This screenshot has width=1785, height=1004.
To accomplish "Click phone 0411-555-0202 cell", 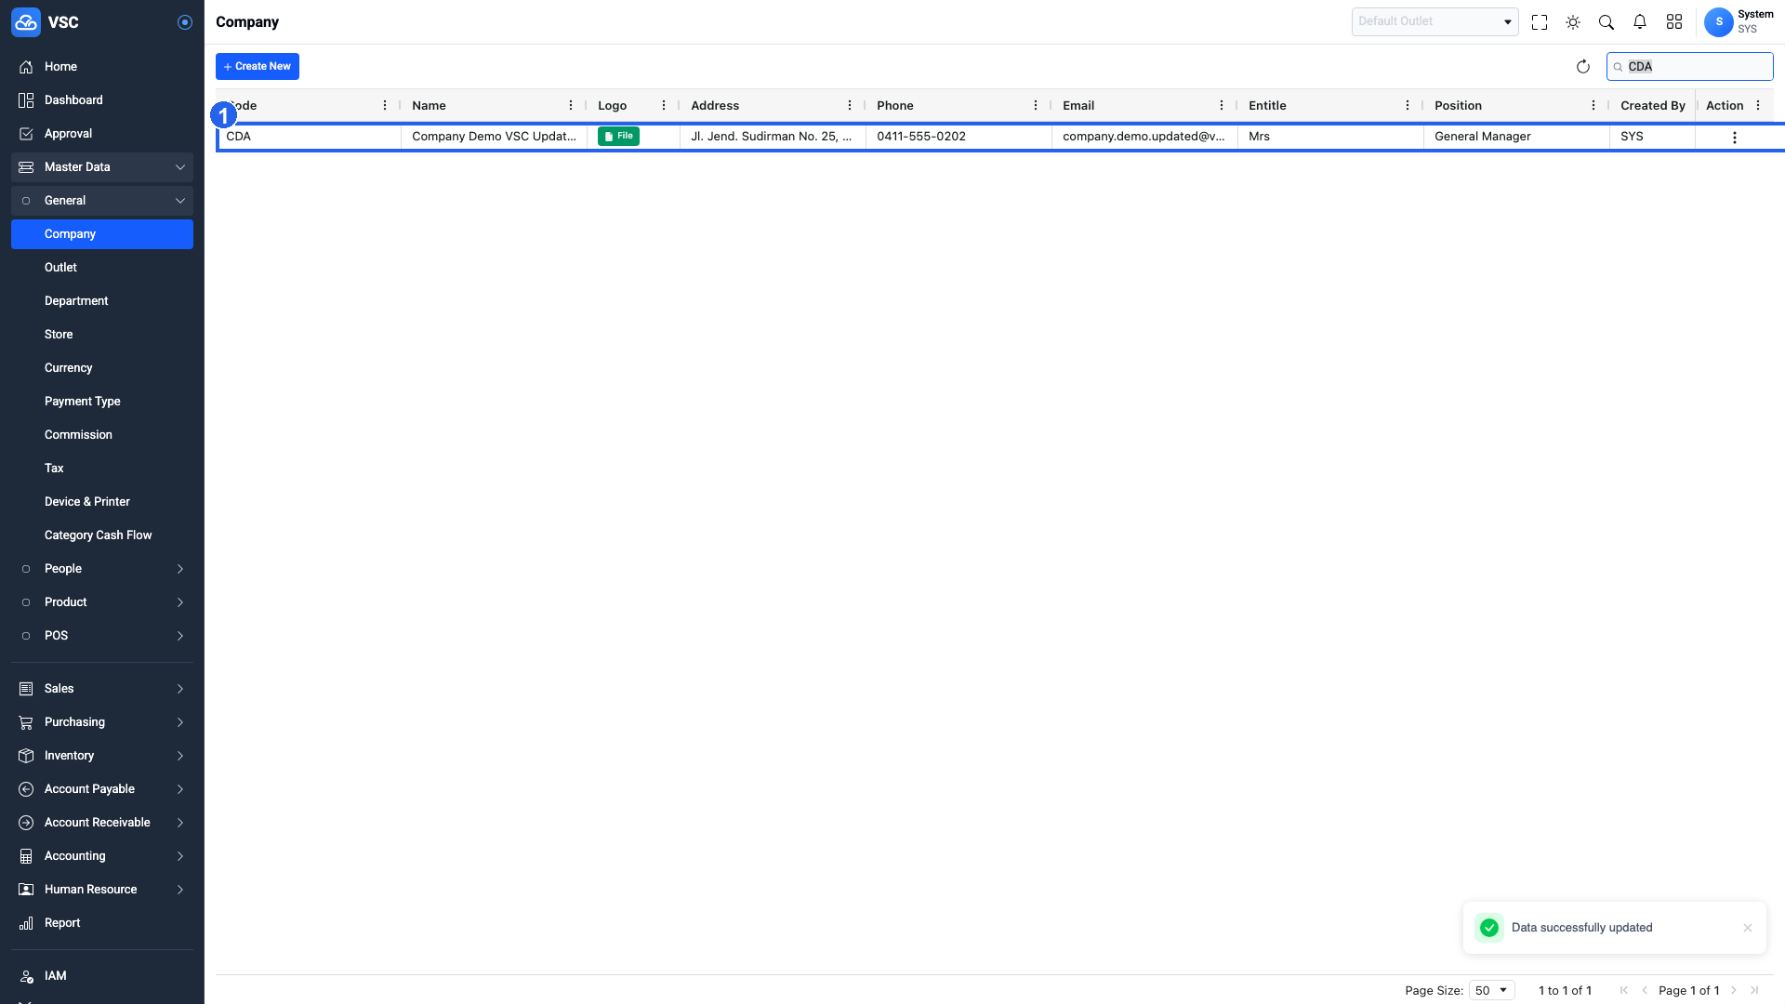I will point(959,137).
